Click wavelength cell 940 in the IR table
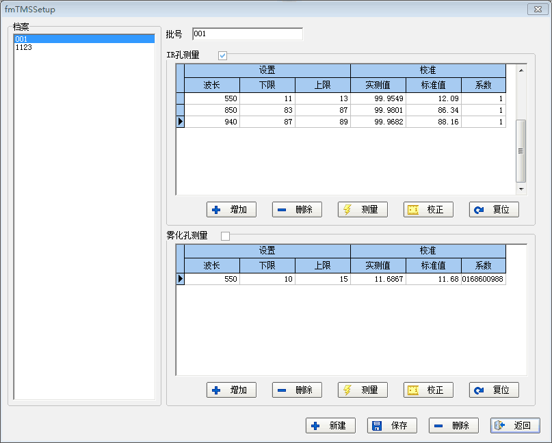The image size is (552, 443). 212,122
